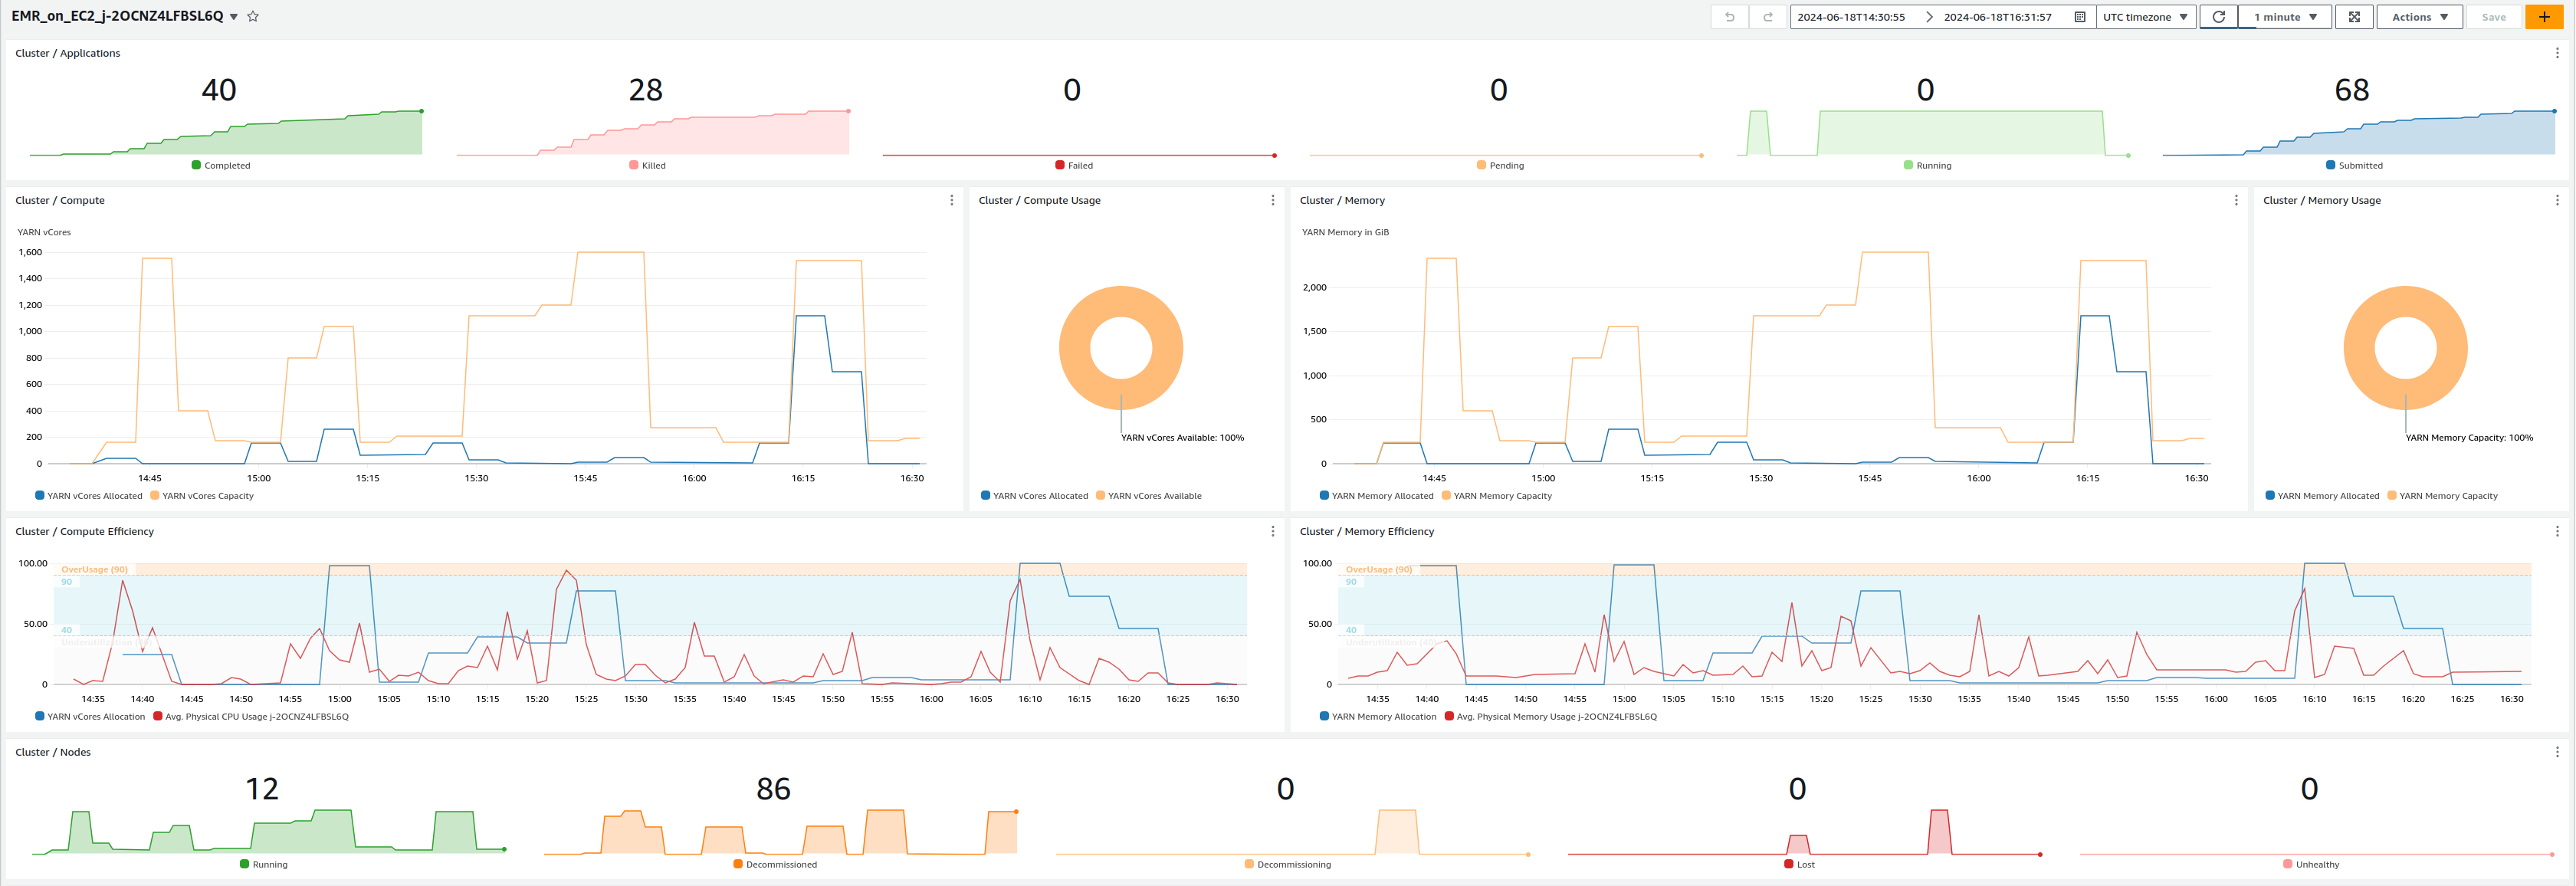Click the start time 2024-06-18T14:30:55
The height and width of the screenshot is (886, 2576).
[1851, 17]
